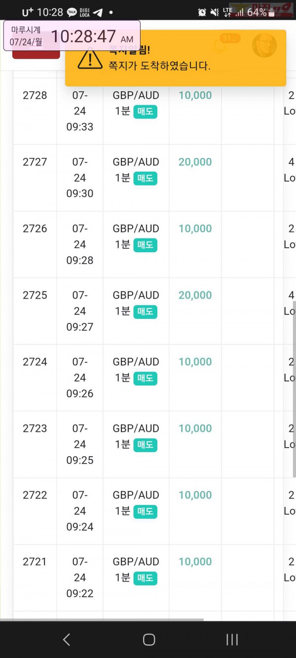Click the 매도 badge in row 2728

click(x=145, y=112)
